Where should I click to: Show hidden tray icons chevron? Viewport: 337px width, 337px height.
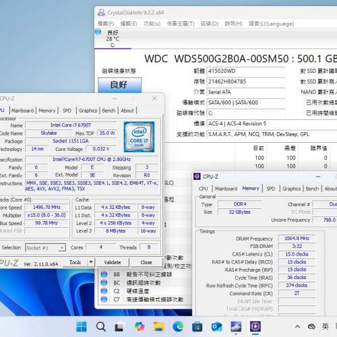pos(297,326)
